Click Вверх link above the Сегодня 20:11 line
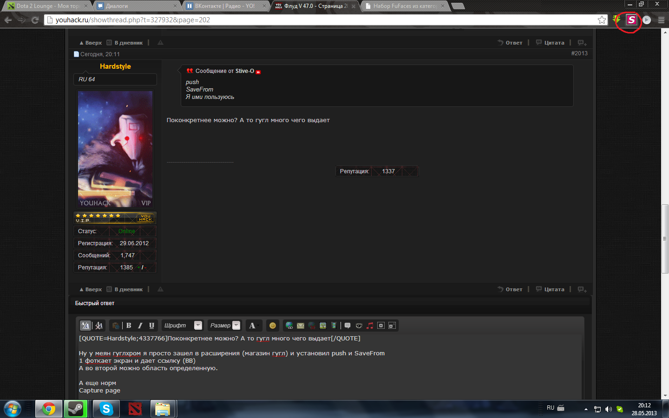Screen dimensions: 669x418 click(x=91, y=43)
